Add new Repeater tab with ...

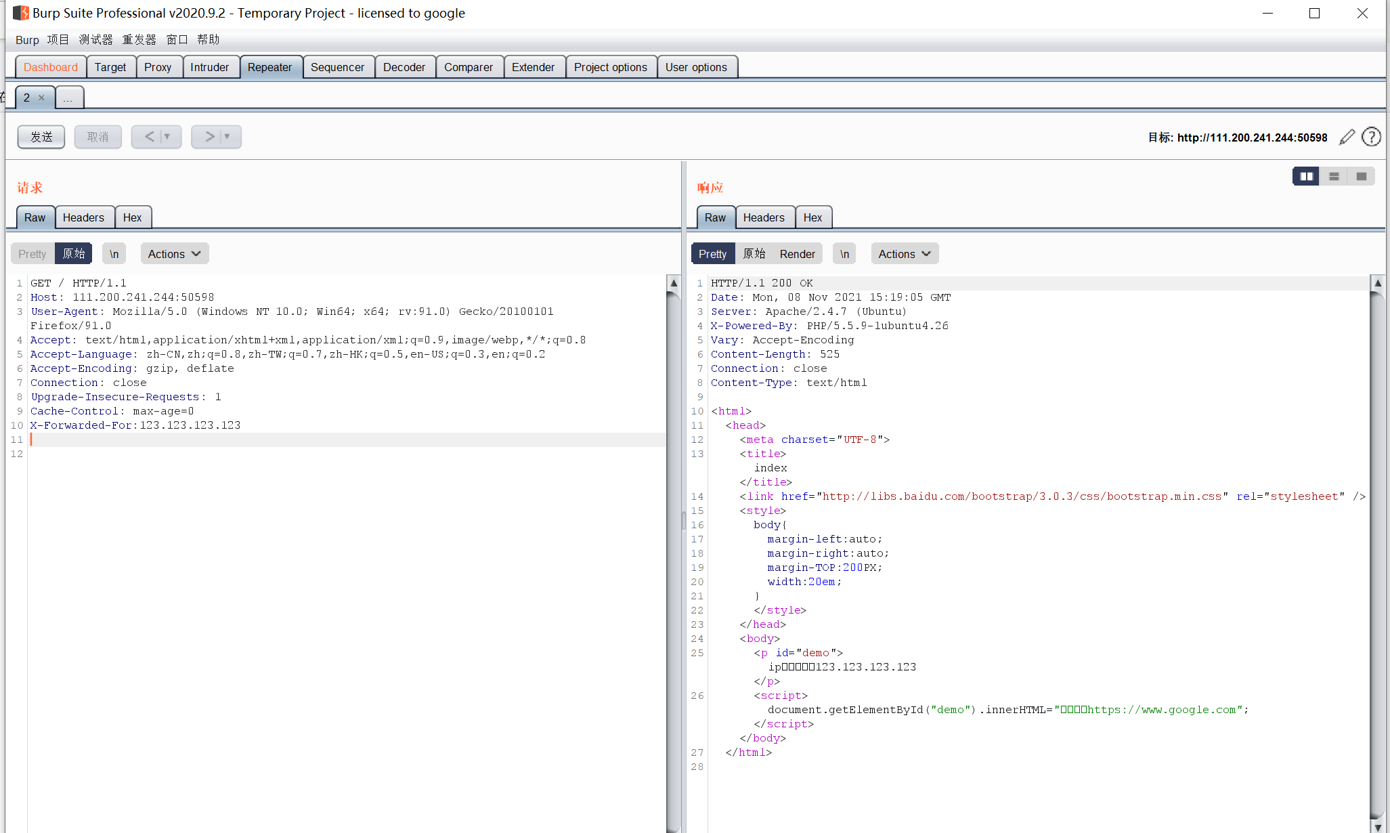(68, 98)
